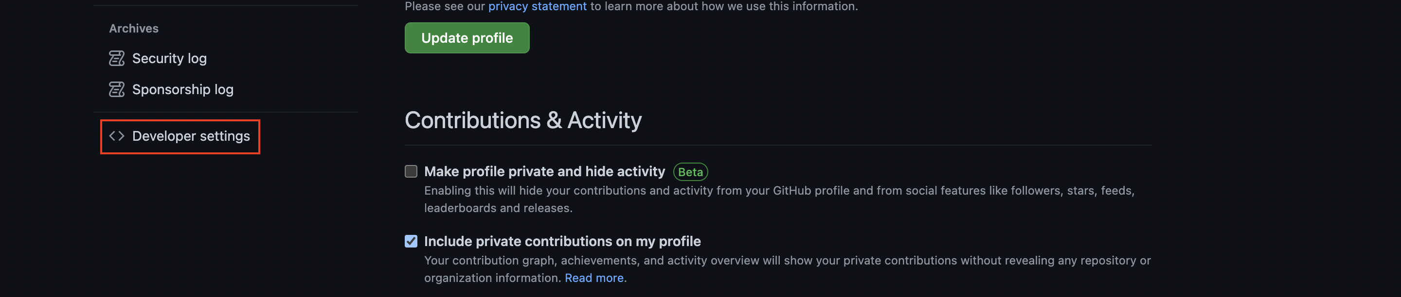Viewport: 1401px width, 297px height.
Task: Open the Security log page
Action: pyautogui.click(x=169, y=58)
